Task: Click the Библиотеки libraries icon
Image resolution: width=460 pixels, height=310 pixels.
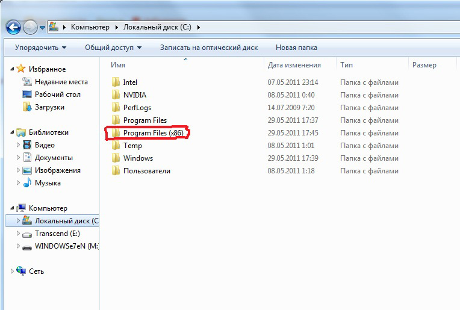Action: pyautogui.click(x=21, y=132)
